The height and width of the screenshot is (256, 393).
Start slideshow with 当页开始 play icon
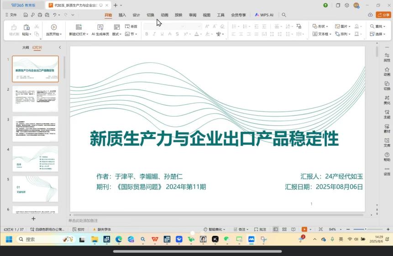click(x=54, y=27)
